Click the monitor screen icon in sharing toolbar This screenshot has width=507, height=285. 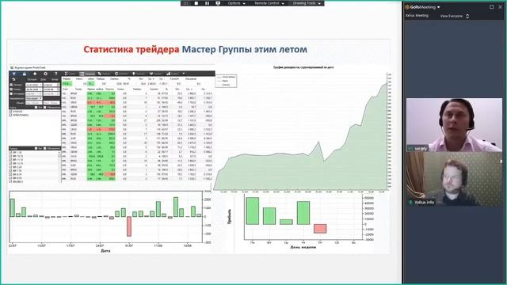218,3
